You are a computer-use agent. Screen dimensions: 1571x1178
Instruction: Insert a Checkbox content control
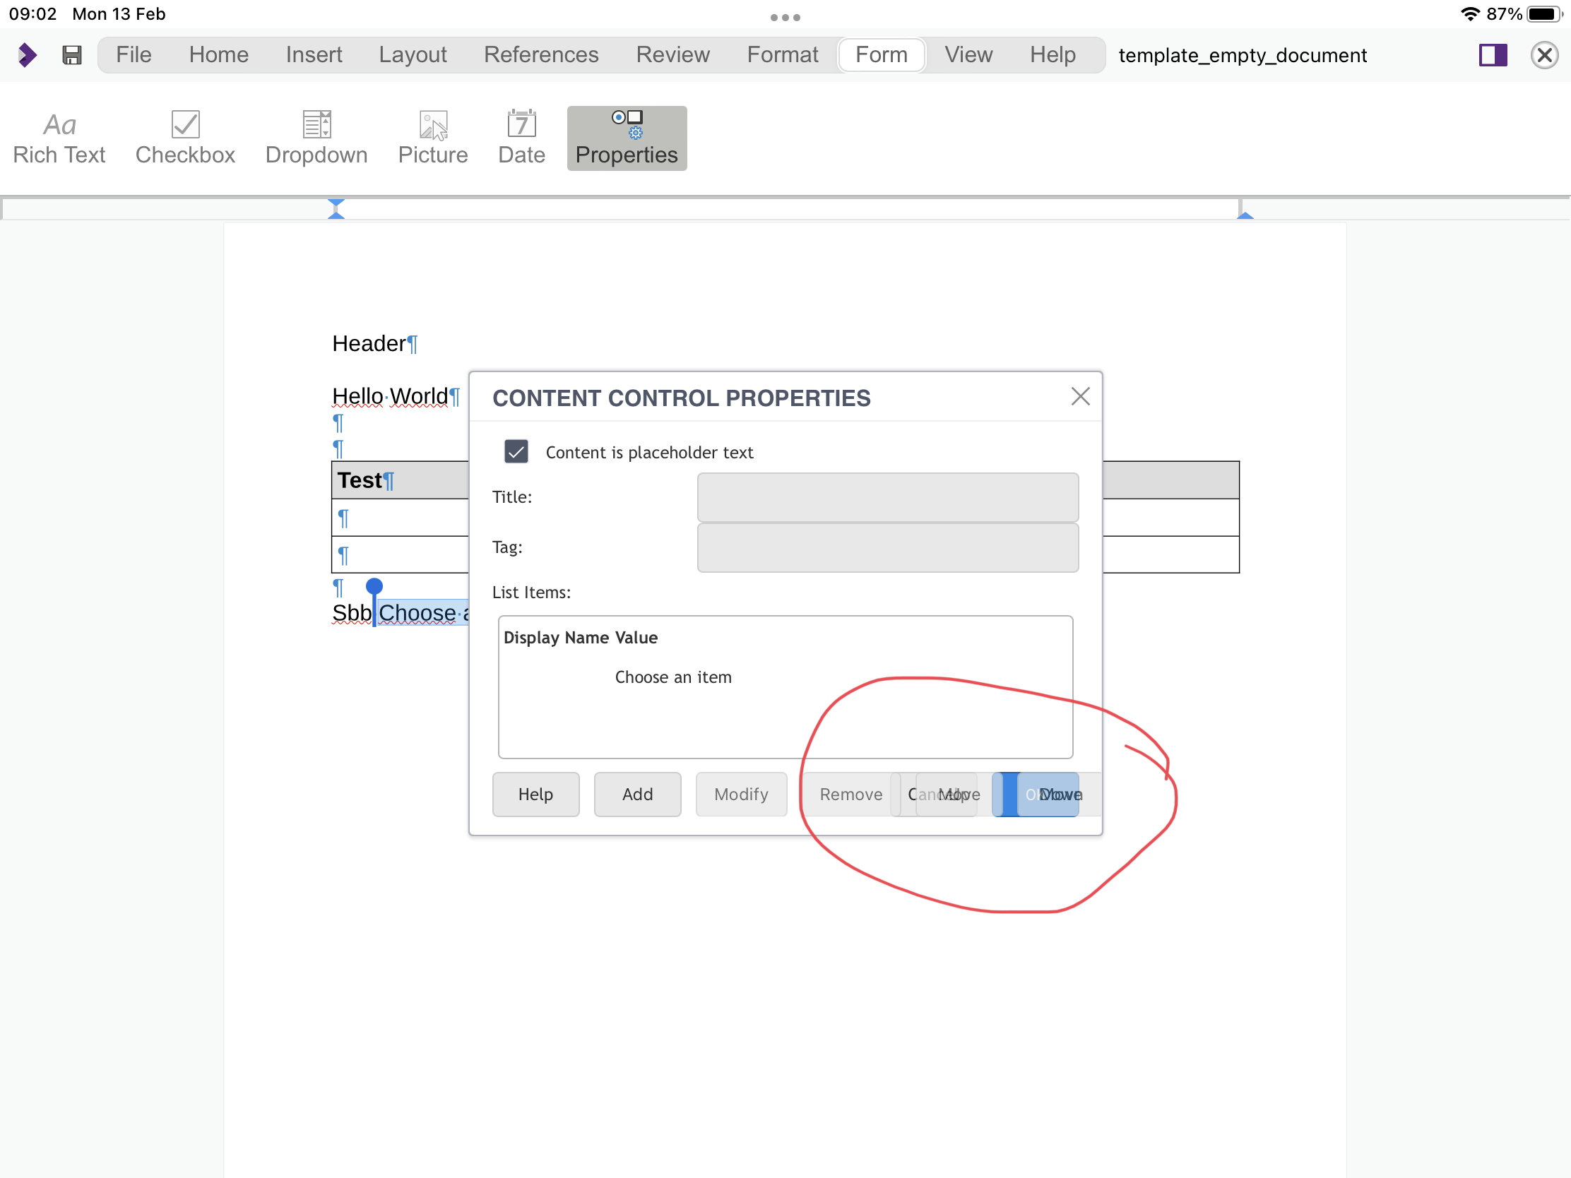[x=184, y=136]
